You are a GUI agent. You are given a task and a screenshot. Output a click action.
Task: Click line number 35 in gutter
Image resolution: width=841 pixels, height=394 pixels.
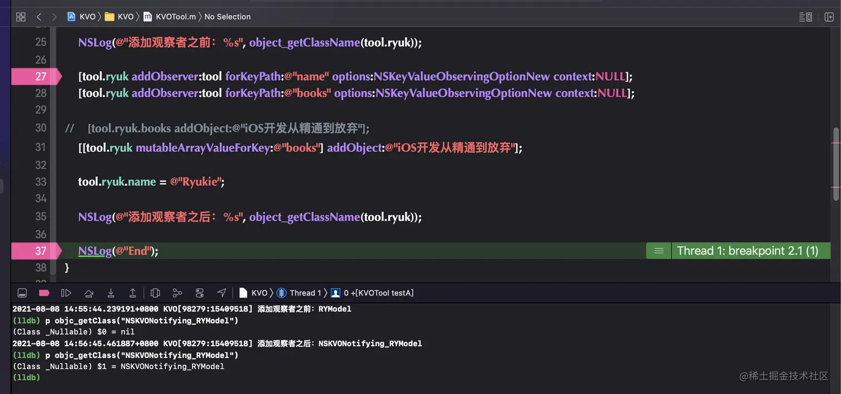(41, 217)
